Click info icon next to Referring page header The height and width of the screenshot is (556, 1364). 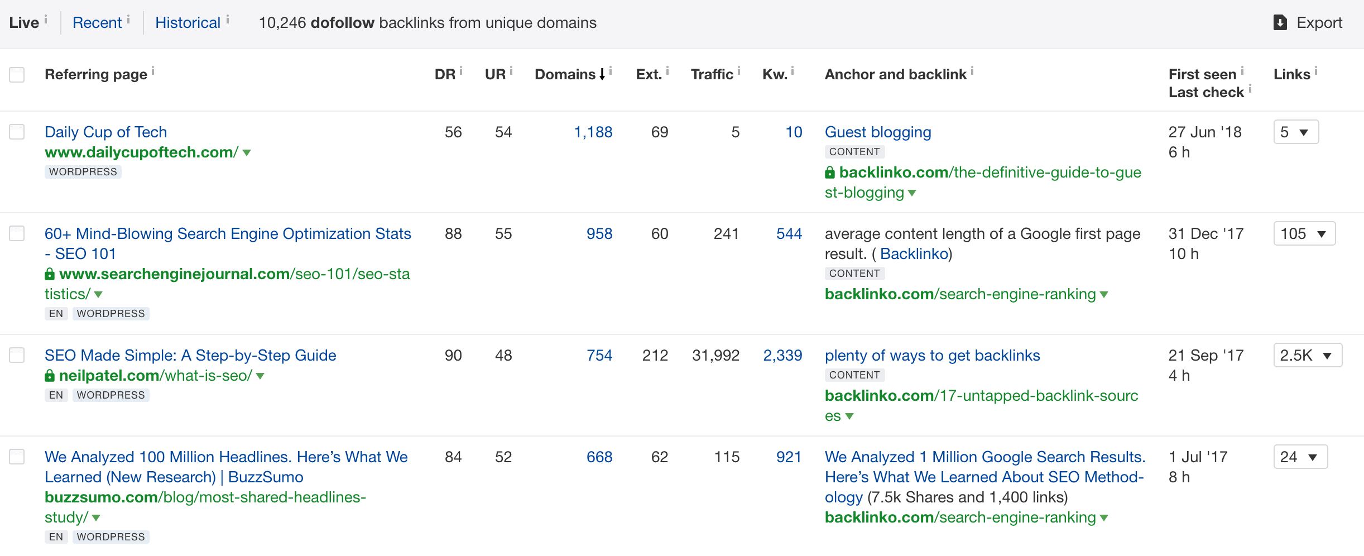153,71
